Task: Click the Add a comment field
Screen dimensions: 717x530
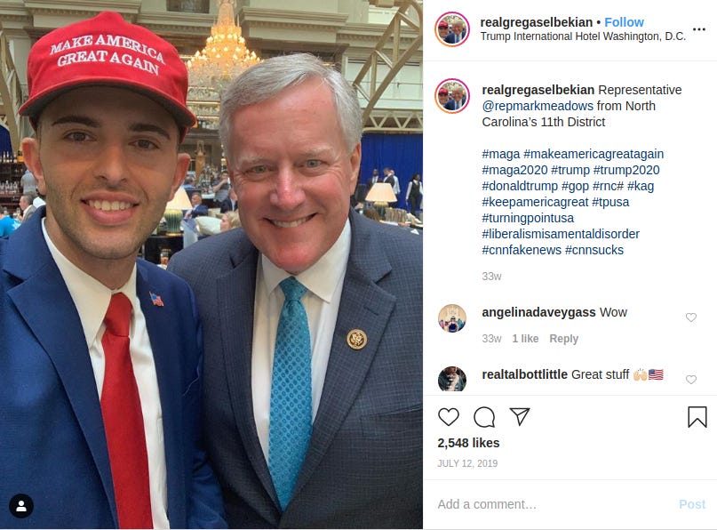Action: click(554, 504)
